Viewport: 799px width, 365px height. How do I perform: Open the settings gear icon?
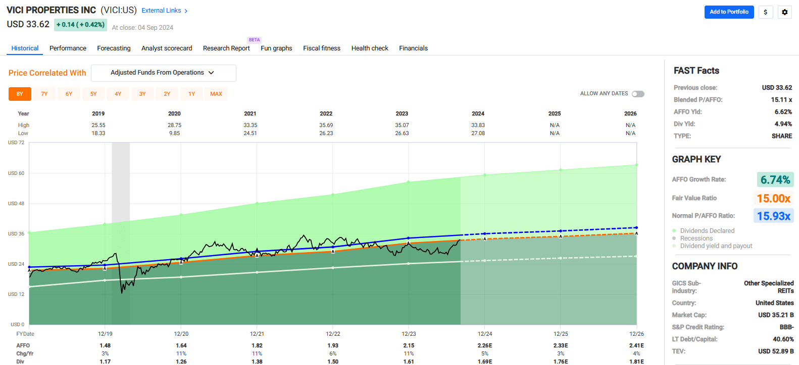coord(784,12)
